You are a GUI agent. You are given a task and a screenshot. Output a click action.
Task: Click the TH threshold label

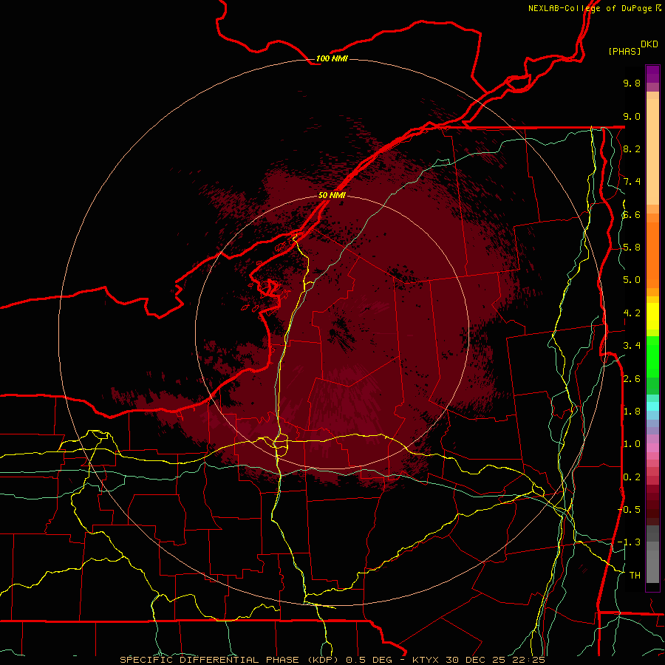(635, 575)
